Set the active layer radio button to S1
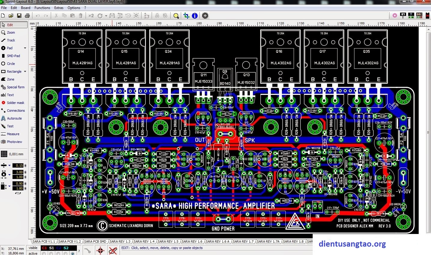The height and width of the screenshot is (255, 431). pos(51,253)
